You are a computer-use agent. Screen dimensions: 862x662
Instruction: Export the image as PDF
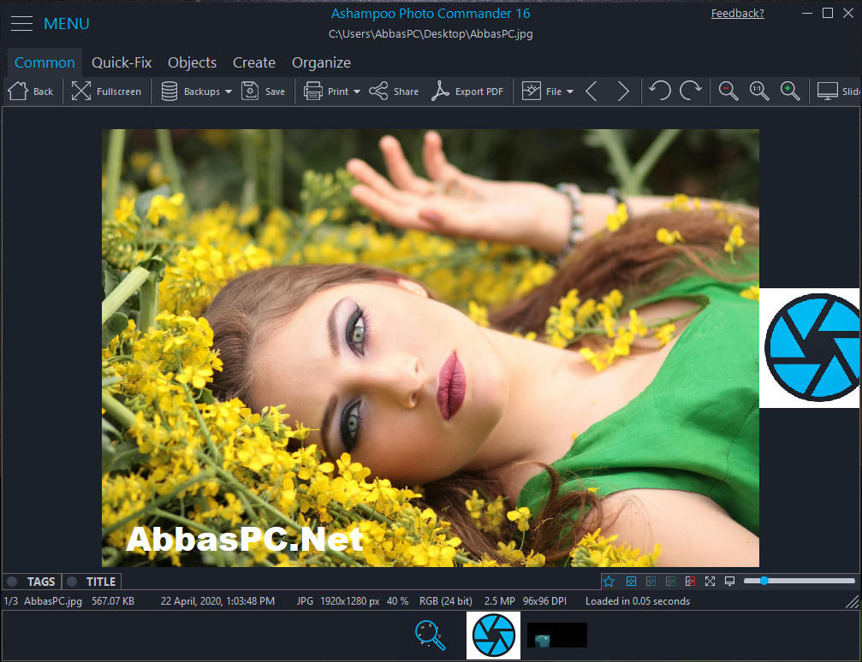(x=468, y=92)
